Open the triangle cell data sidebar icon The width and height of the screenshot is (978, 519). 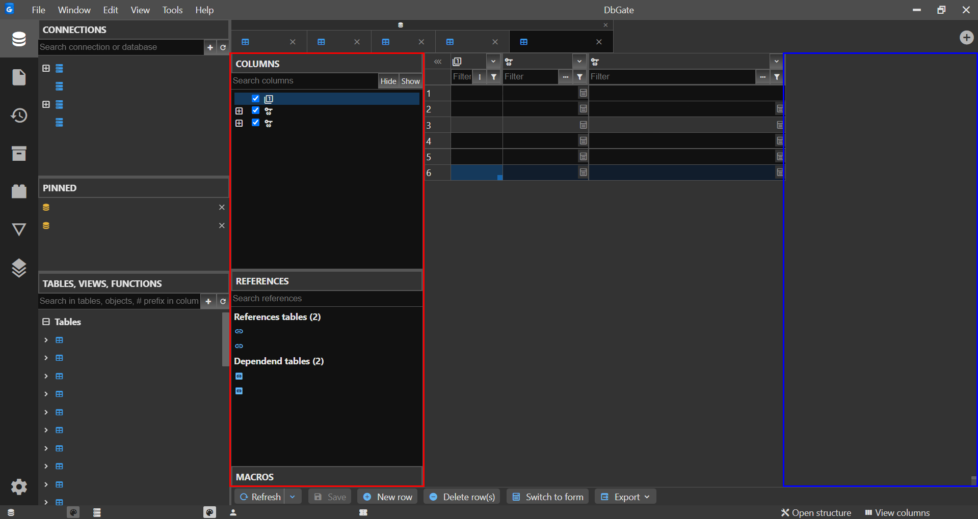(x=19, y=229)
